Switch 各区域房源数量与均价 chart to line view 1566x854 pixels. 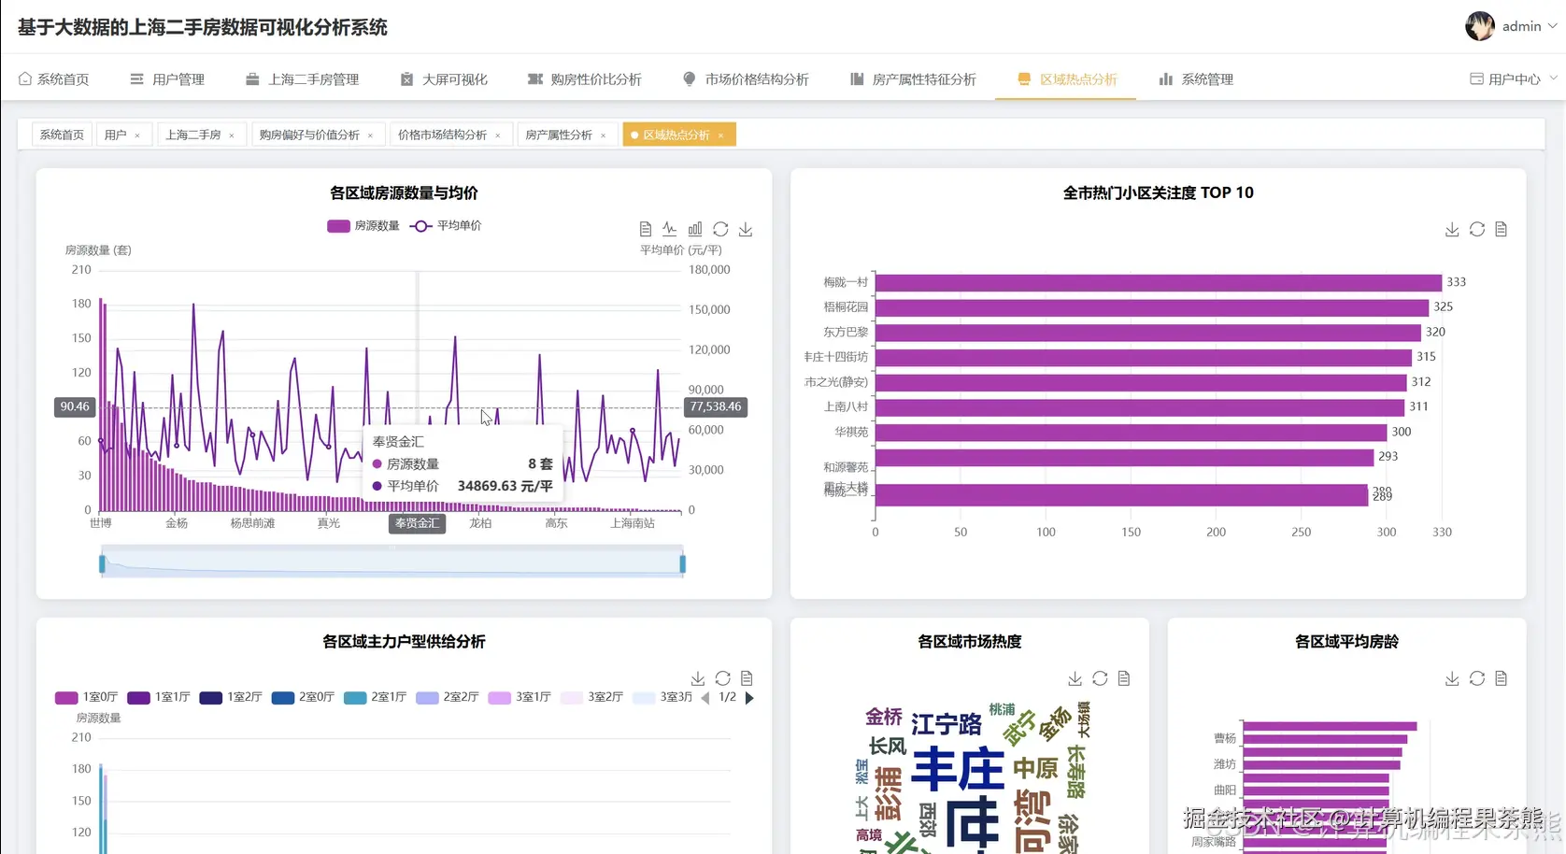pos(669,228)
